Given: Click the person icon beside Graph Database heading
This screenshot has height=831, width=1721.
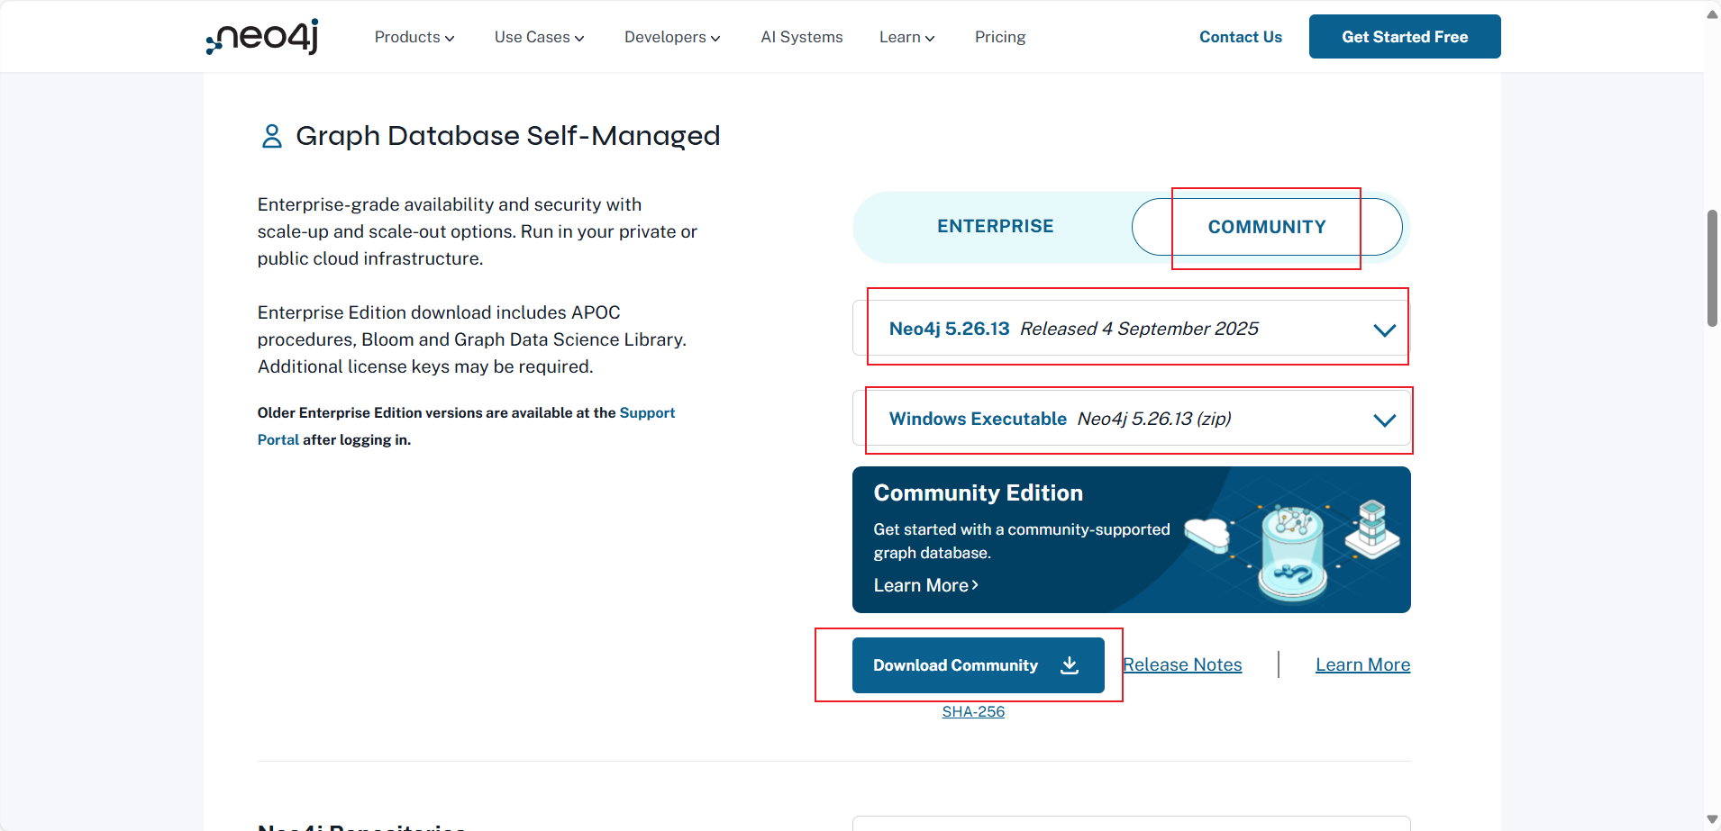Looking at the screenshot, I should [x=271, y=136].
